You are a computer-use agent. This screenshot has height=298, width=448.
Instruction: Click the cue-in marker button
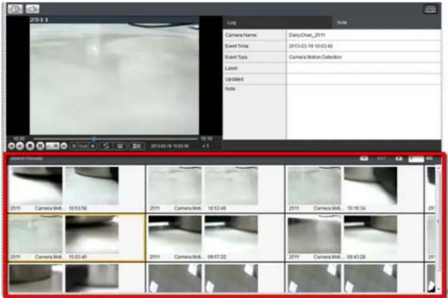pos(74,146)
